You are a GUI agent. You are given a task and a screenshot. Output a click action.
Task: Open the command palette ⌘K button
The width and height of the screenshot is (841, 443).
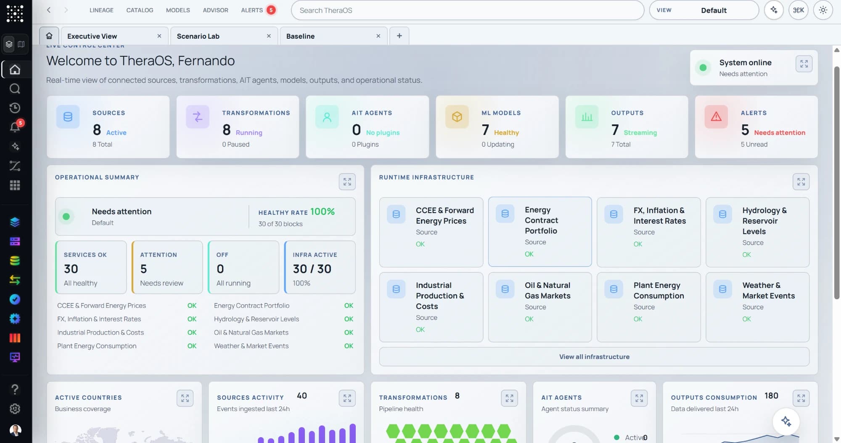click(799, 10)
